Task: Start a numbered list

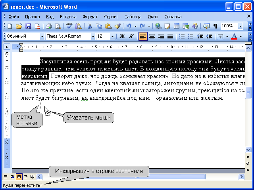Action: [x=182, y=36]
